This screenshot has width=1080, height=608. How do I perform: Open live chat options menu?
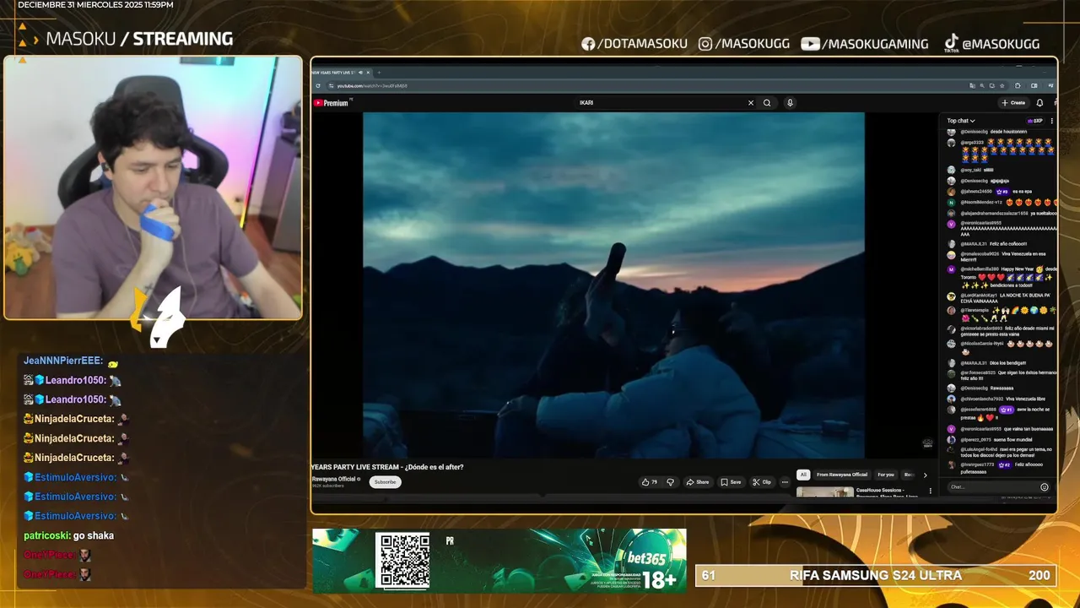pos(1051,121)
